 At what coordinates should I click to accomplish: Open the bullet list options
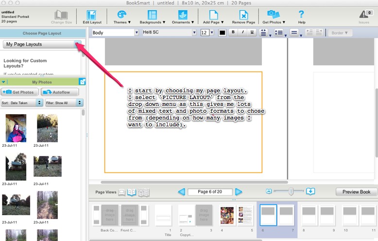coord(280,33)
